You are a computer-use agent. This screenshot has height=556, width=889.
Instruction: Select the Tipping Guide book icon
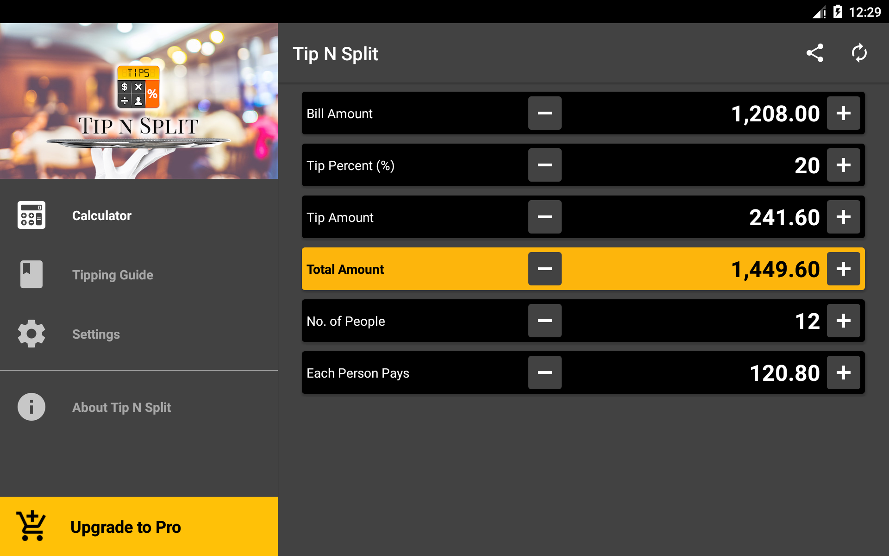[31, 274]
